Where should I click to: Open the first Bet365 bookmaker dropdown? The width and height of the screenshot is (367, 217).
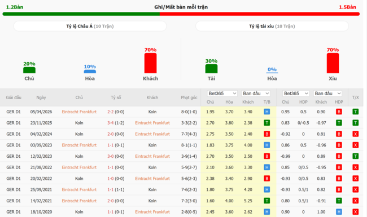pos(222,94)
